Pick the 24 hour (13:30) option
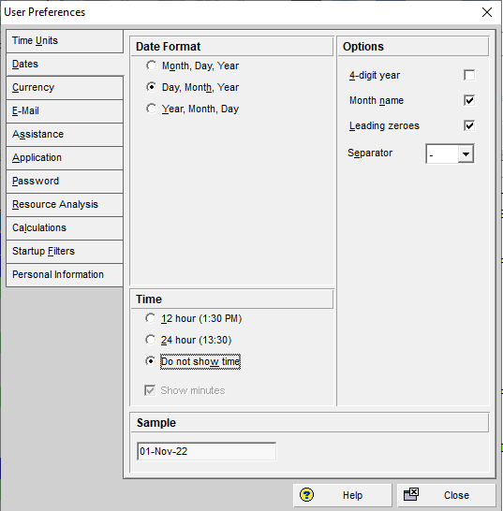Image resolution: width=503 pixels, height=511 pixels. click(x=150, y=340)
